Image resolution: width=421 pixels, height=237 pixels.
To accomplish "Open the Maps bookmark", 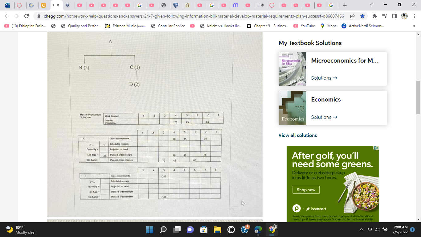I will tap(328, 26).
